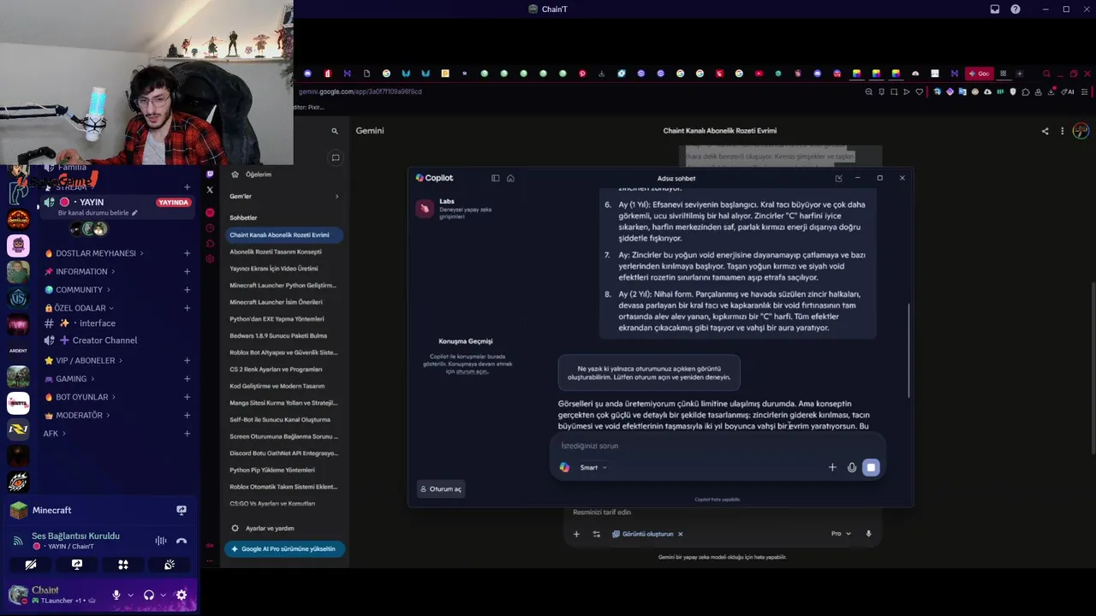Toggle the Copilot sidebar panel icon
Viewport: 1096px width, 616px height.
(495, 178)
